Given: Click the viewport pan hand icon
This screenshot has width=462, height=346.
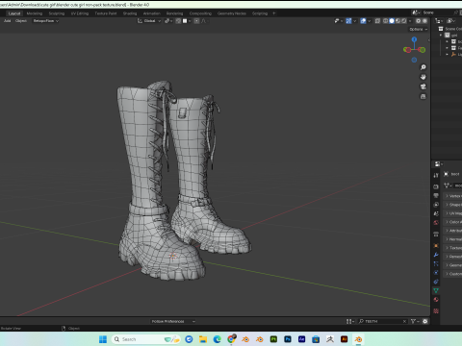Looking at the screenshot, I should (423, 77).
